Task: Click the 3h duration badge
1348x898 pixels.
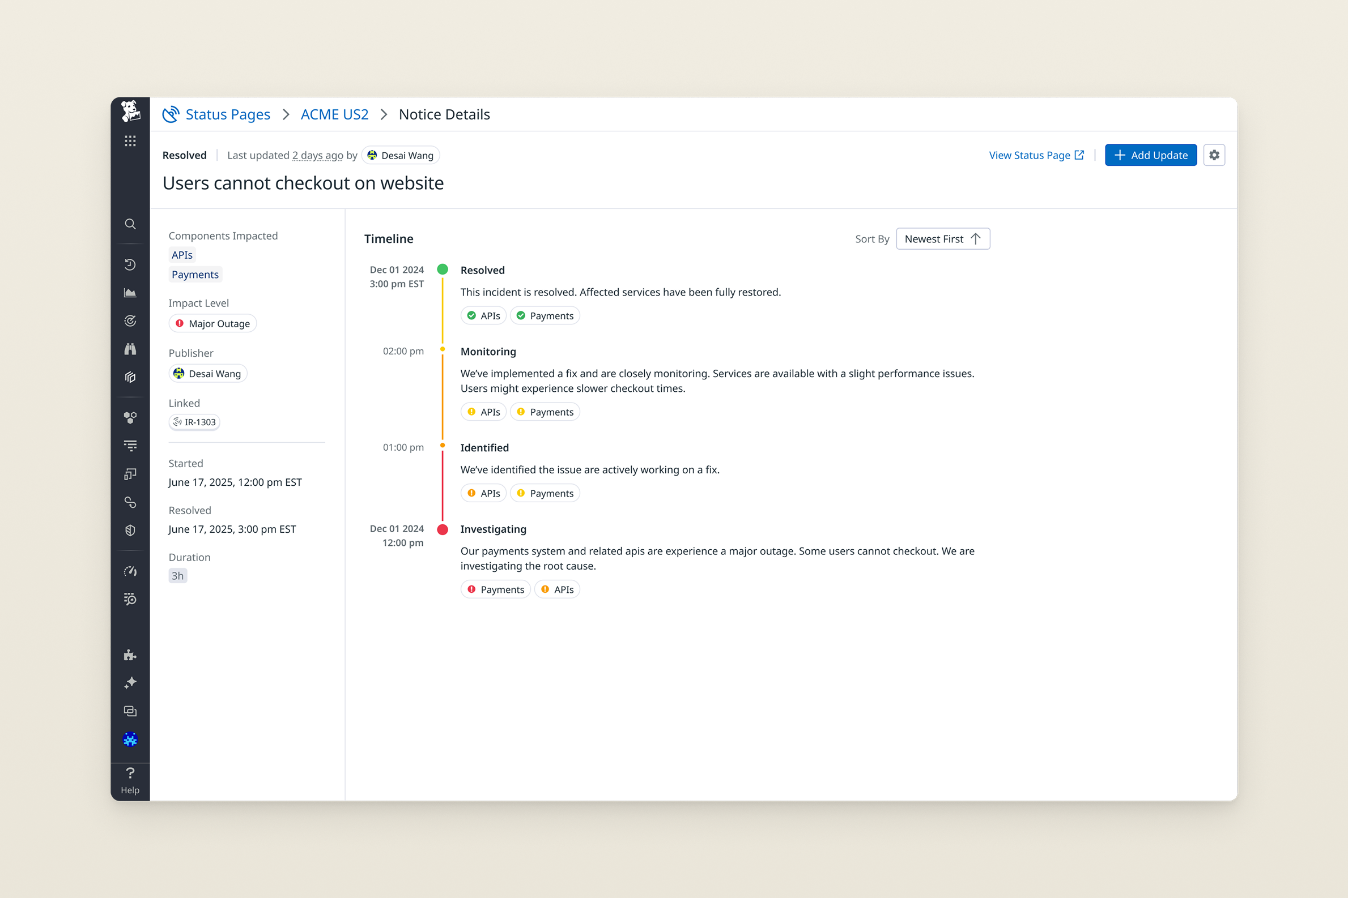Action: click(x=178, y=576)
